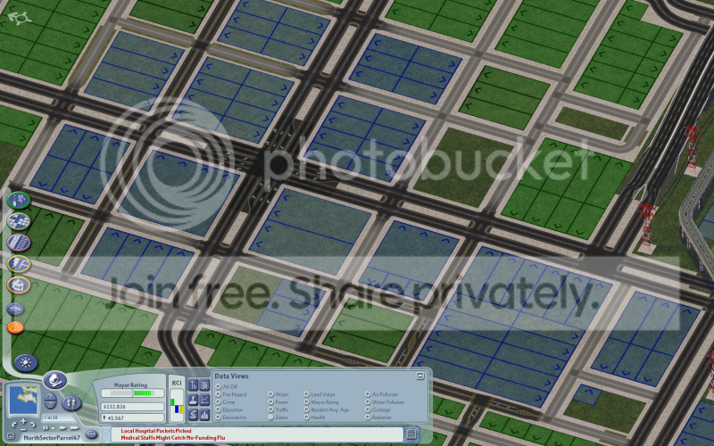This screenshot has width=714, height=446.
Task: Open the Transportation tools menu
Action: [x=19, y=243]
